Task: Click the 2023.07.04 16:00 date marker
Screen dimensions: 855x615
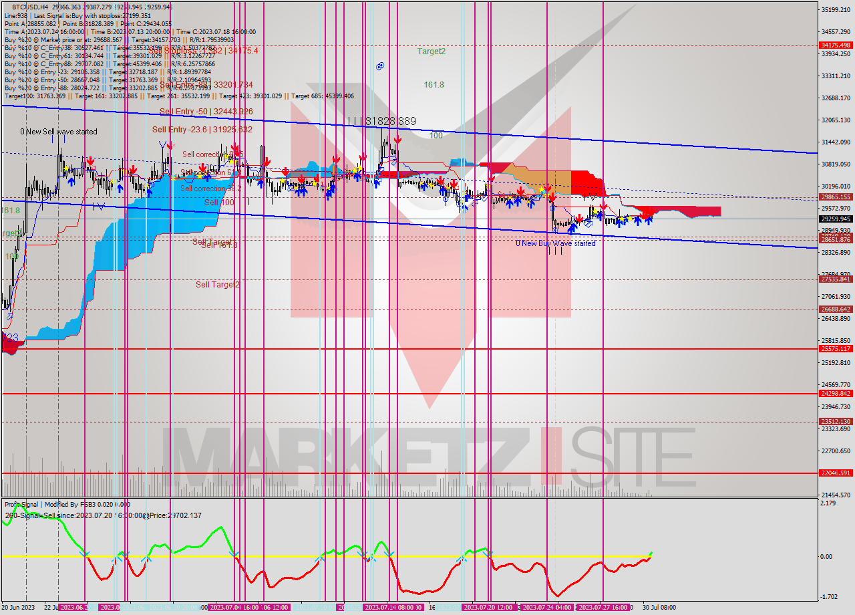Action: click(x=234, y=607)
